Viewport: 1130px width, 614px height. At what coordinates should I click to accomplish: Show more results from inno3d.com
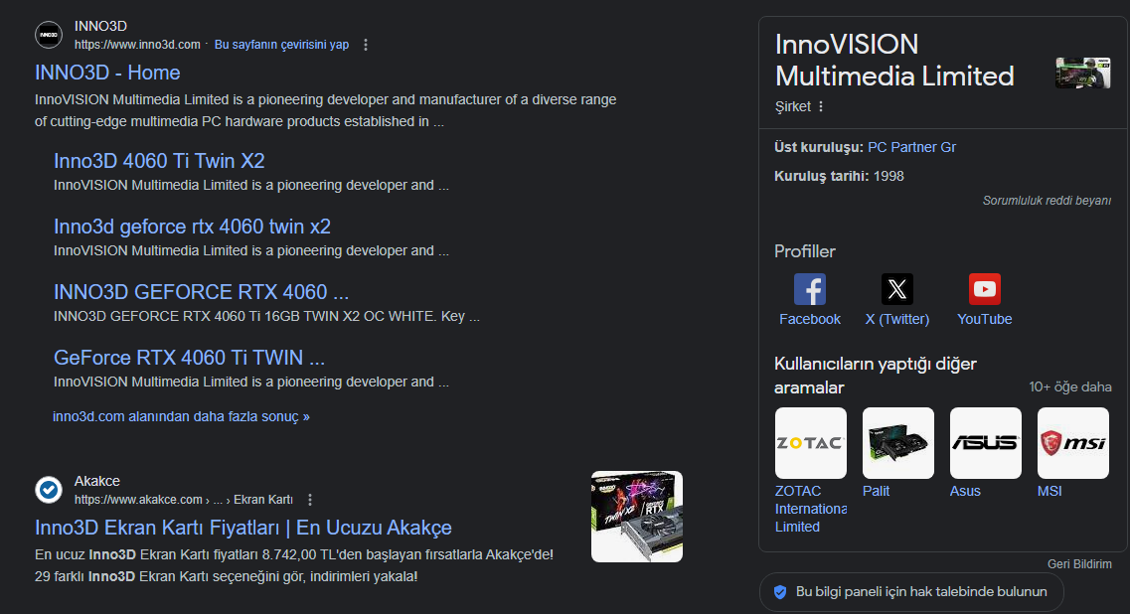181,416
